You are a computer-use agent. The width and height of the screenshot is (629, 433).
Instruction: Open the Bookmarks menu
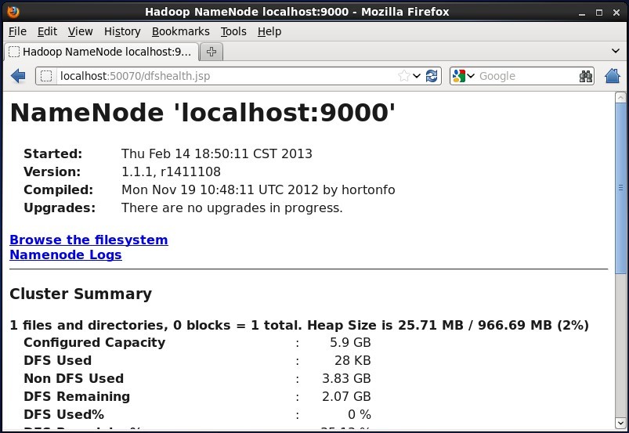click(x=180, y=31)
